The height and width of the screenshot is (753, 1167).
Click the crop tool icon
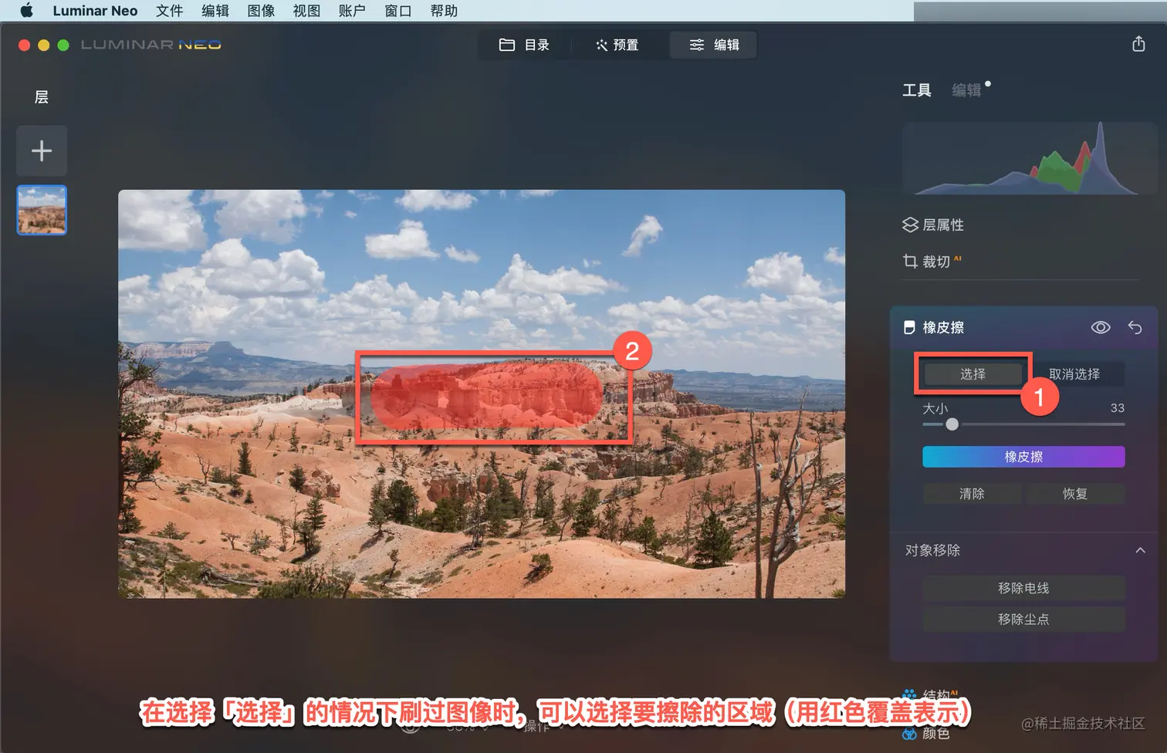911,262
